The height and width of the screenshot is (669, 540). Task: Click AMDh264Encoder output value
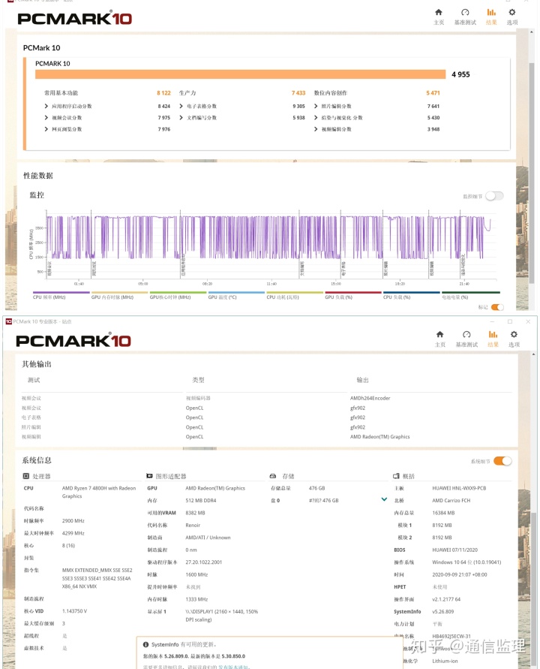point(370,398)
